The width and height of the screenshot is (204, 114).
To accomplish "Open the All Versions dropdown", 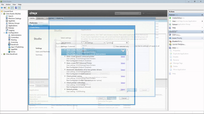I will coord(72,43).
